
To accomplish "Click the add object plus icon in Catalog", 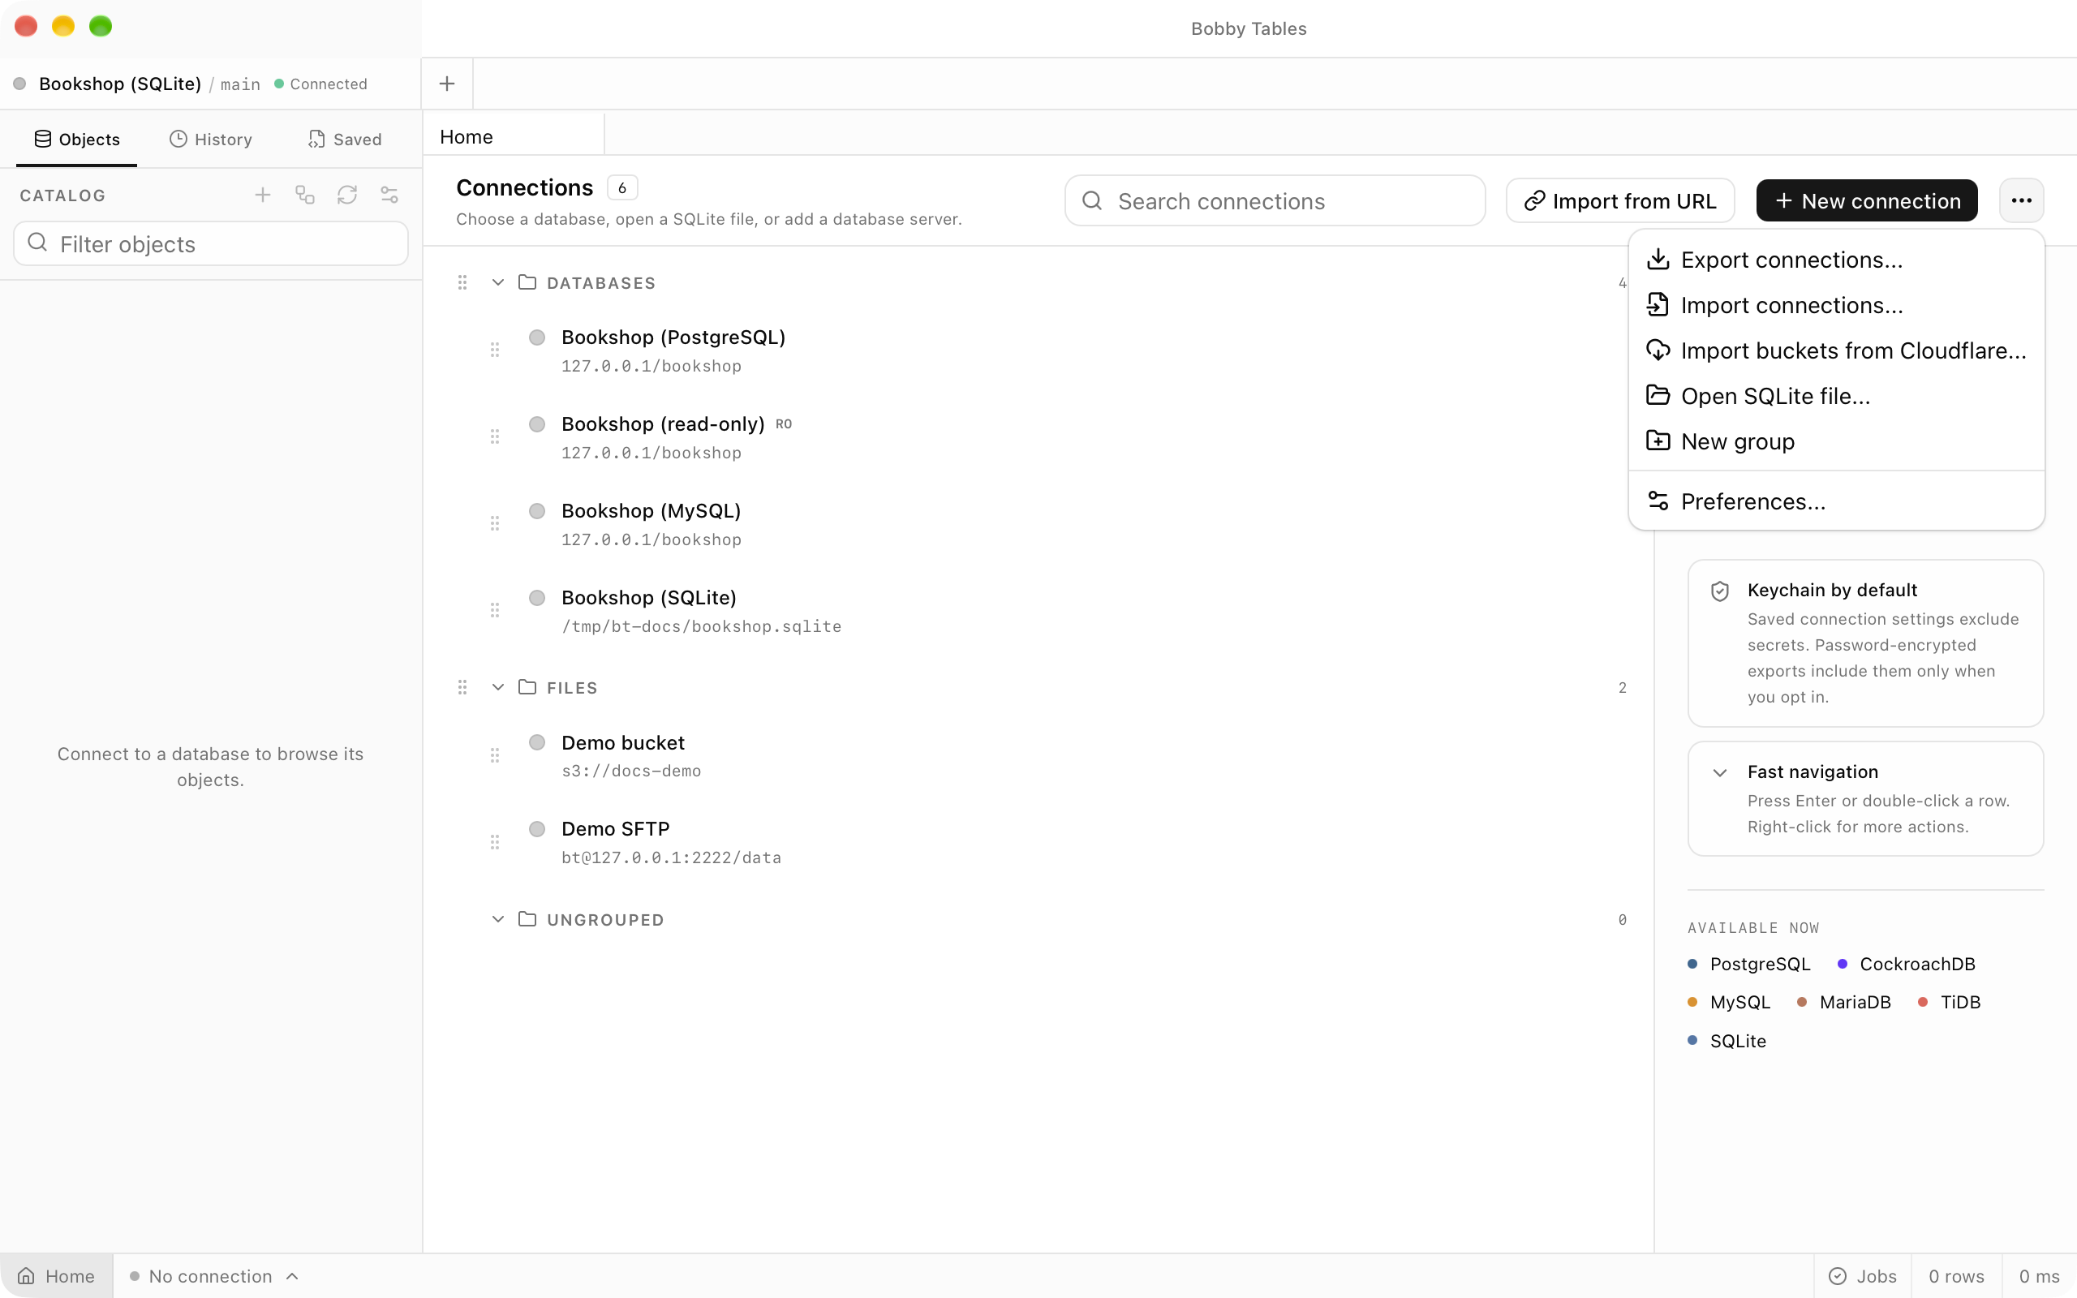I will point(263,195).
